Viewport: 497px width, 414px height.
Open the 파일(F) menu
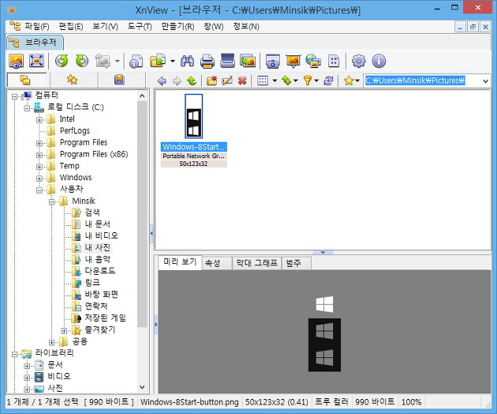tap(37, 26)
